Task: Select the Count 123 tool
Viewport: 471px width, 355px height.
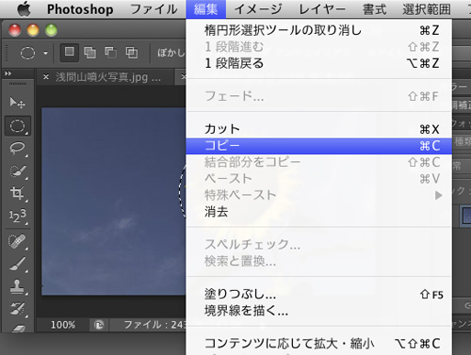Action: pyautogui.click(x=17, y=216)
